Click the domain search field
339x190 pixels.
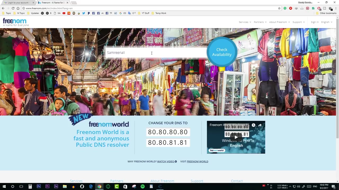156,53
